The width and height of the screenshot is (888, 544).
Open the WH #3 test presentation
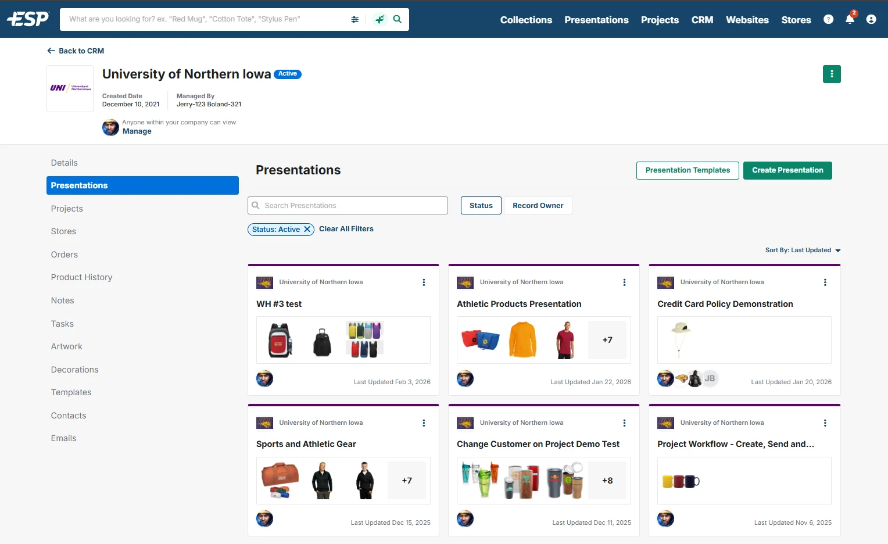coord(279,304)
